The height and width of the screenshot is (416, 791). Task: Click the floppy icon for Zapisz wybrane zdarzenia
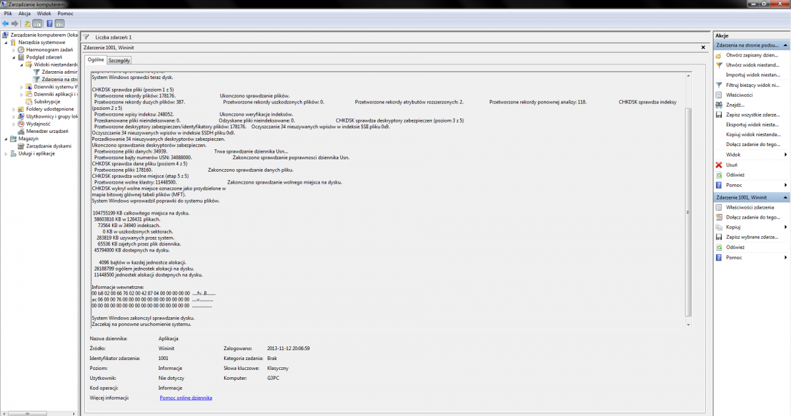tap(719, 237)
